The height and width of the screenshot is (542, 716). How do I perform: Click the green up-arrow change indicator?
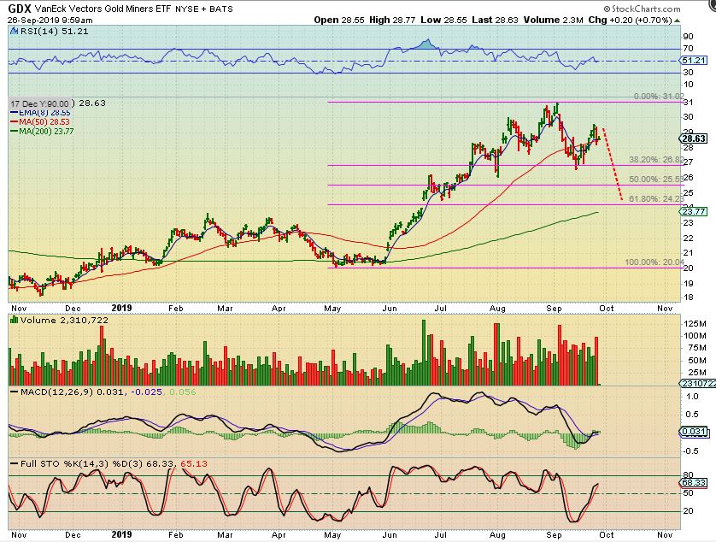(678, 21)
